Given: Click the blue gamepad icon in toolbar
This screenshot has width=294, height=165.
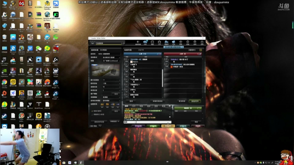Looking at the screenshot, I should [x=166, y=42].
